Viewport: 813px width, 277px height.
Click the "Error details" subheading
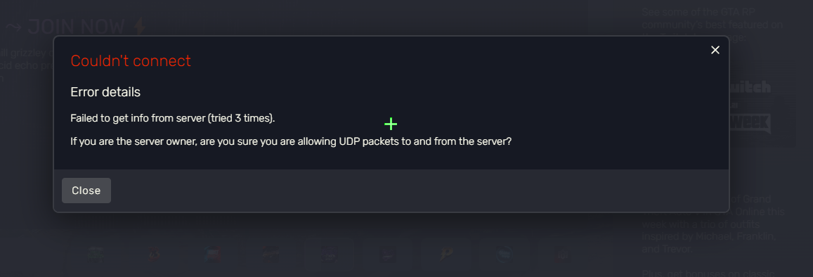click(x=105, y=92)
